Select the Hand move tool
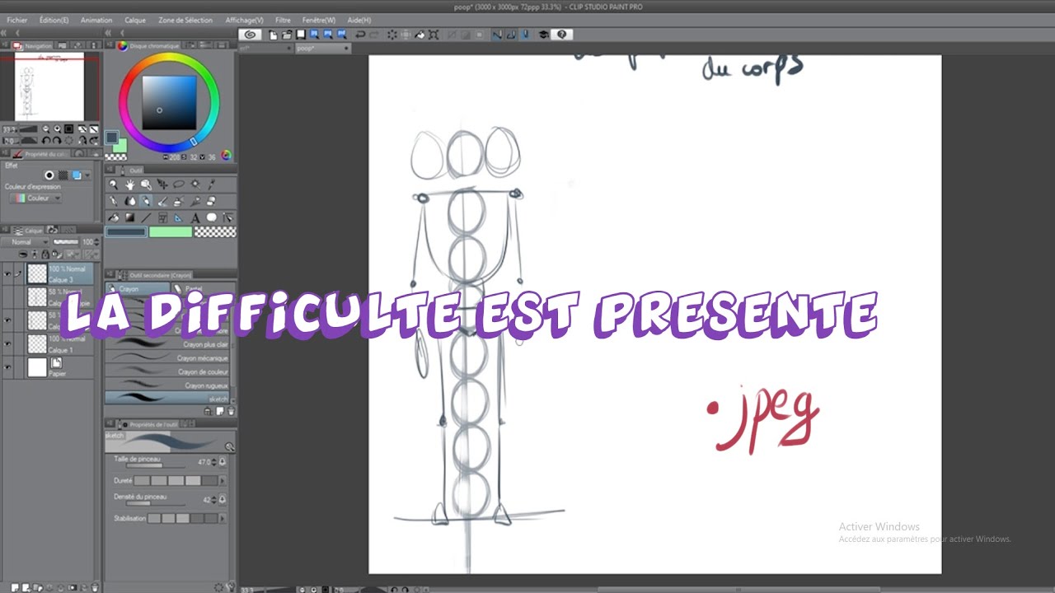 tap(130, 184)
